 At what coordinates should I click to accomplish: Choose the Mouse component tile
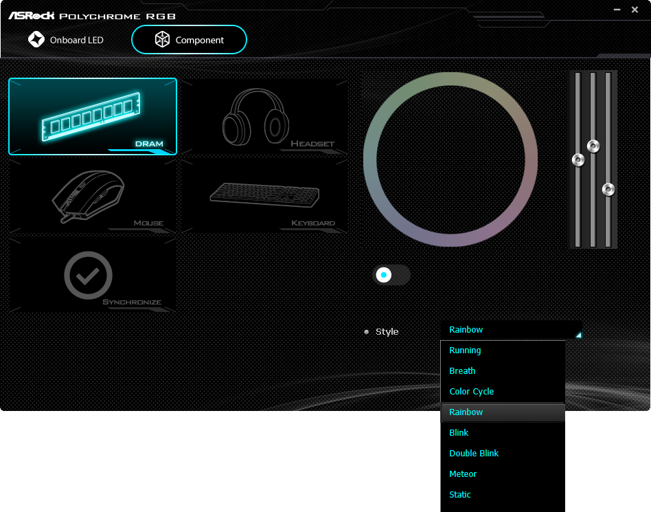93,196
